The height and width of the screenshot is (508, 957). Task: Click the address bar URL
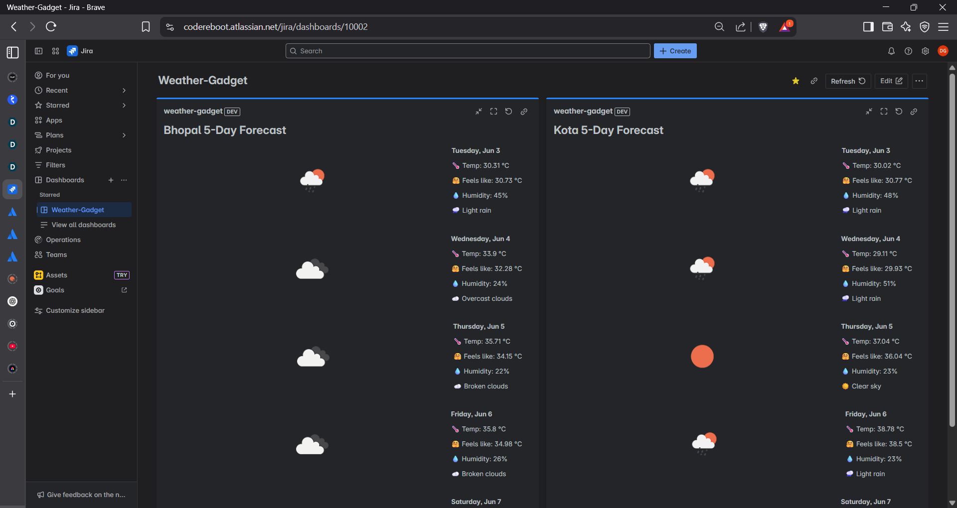pyautogui.click(x=276, y=27)
